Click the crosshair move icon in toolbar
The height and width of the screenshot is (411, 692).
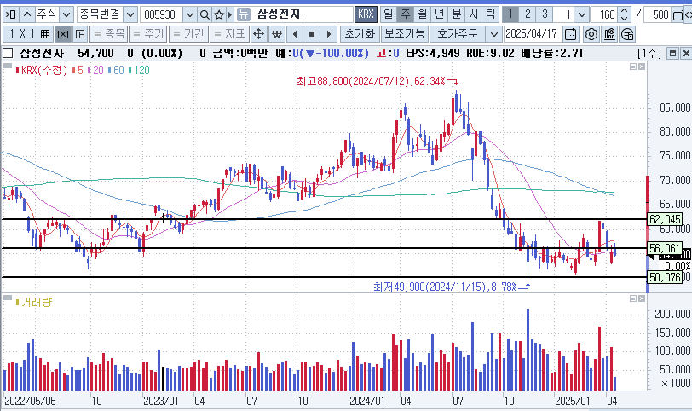[258, 34]
